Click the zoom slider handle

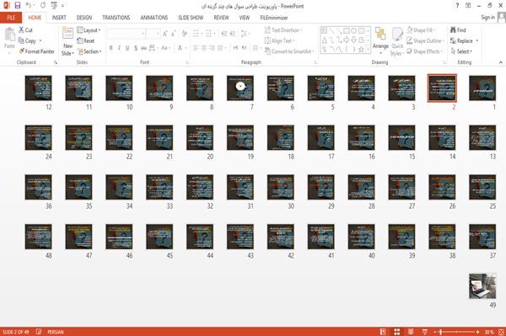pos(441,332)
